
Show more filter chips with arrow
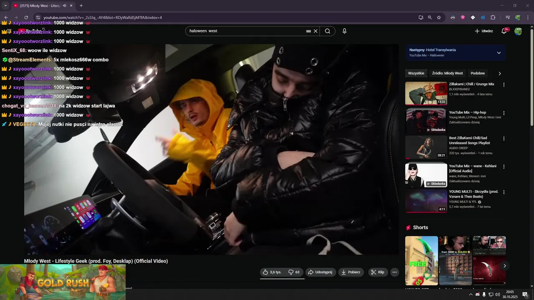click(x=499, y=73)
